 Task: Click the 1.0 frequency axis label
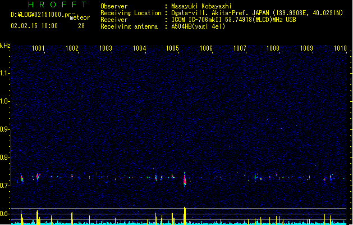pos(4,102)
